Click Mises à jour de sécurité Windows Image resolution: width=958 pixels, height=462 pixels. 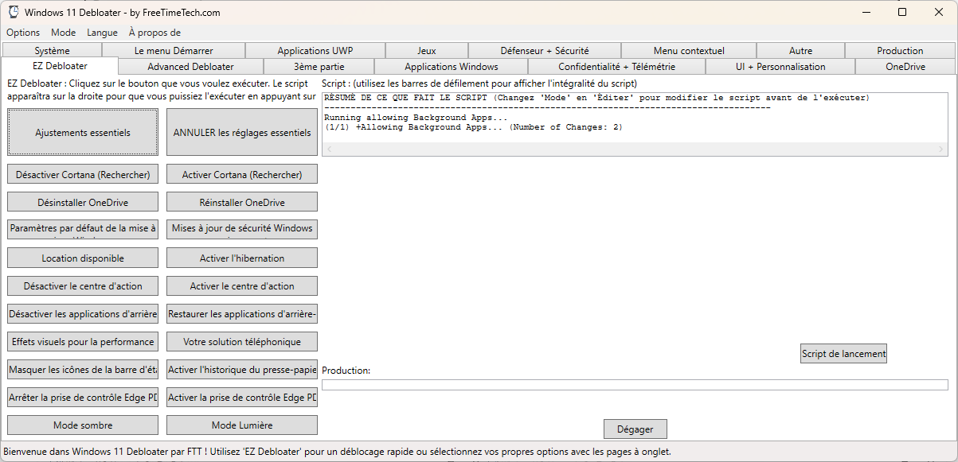242,230
